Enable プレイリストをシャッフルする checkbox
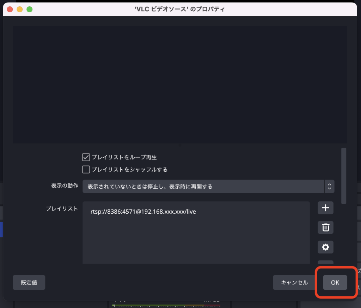This screenshot has height=308, width=361. (x=86, y=169)
